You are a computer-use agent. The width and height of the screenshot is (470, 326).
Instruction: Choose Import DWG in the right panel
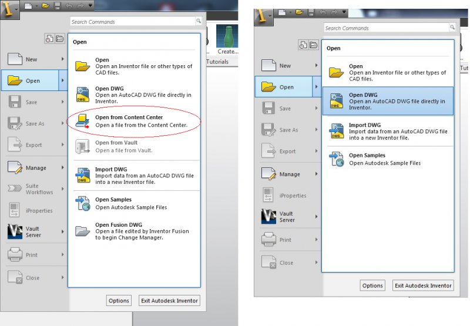coord(388,131)
